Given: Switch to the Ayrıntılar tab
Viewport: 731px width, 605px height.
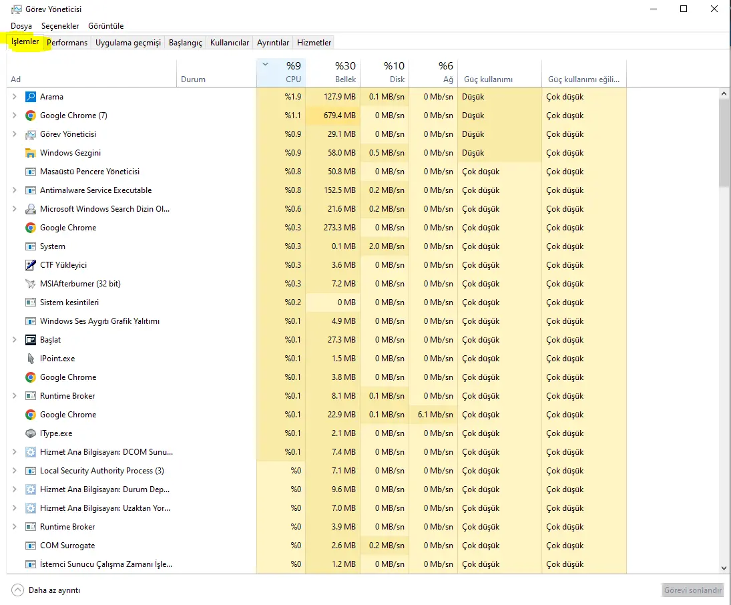Looking at the screenshot, I should coord(273,43).
